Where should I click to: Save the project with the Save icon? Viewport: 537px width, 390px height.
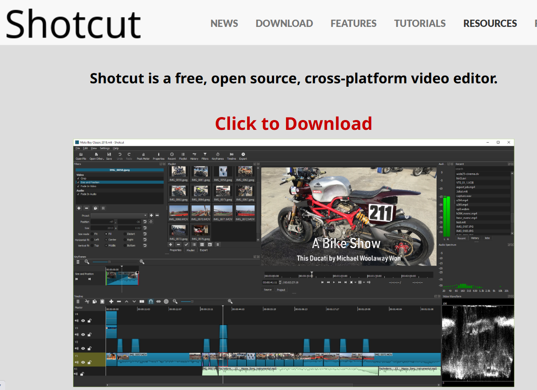click(109, 156)
